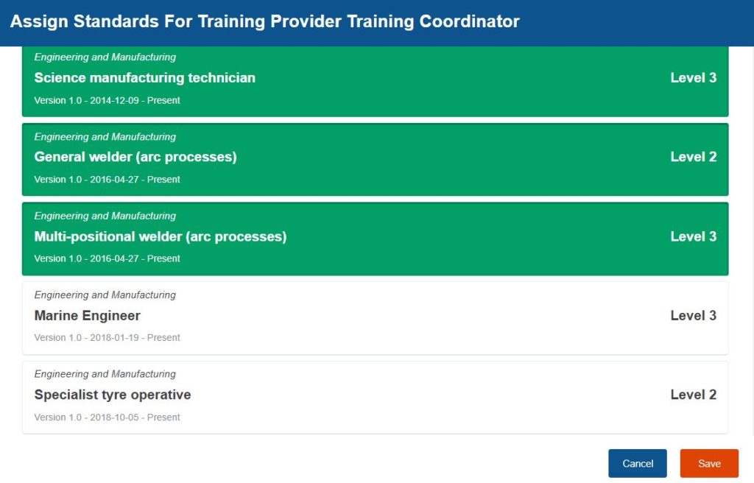The width and height of the screenshot is (754, 483).
Task: Click Engineering and Manufacturing above Marine Engineer
Action: point(105,295)
